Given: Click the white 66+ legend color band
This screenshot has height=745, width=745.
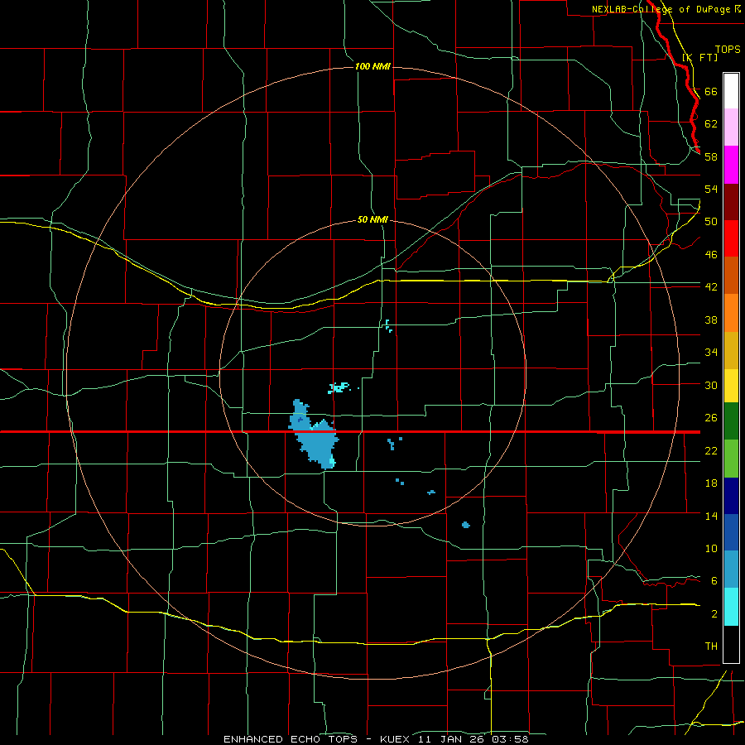Looking at the screenshot, I should (731, 91).
